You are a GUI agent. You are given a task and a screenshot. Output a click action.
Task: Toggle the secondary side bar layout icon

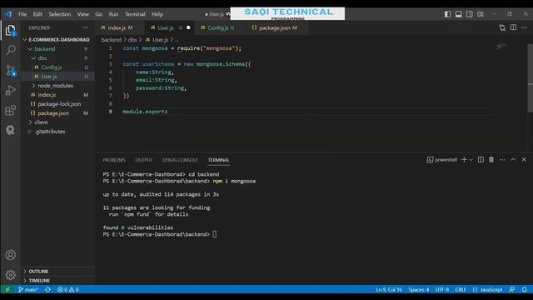[470, 14]
